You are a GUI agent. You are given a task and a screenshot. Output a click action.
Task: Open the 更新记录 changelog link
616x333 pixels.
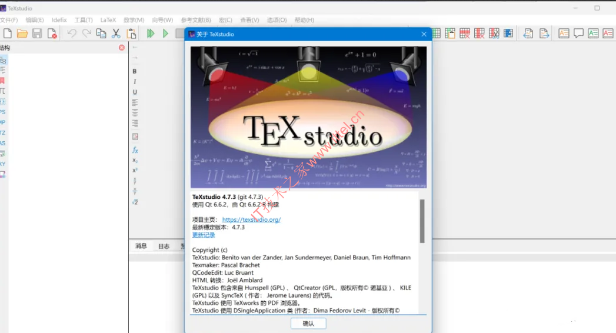204,235
